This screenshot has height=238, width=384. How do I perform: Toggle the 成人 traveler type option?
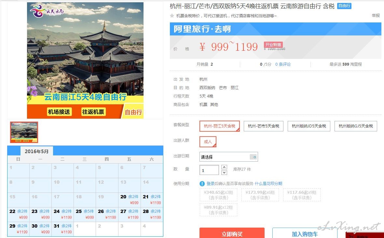pyautogui.click(x=208, y=142)
